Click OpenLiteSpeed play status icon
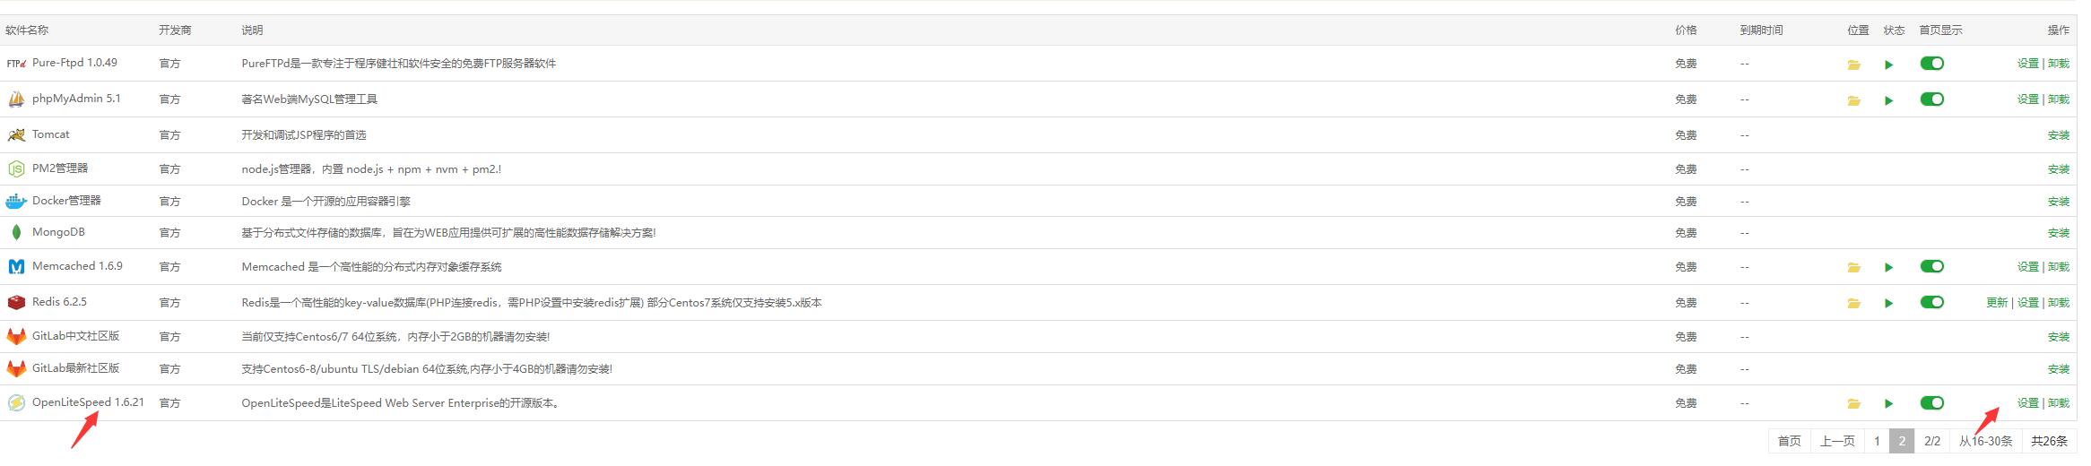The width and height of the screenshot is (2091, 466). (x=1888, y=403)
